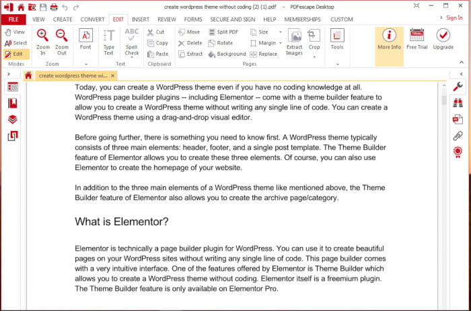Undo the last action

(65, 7)
